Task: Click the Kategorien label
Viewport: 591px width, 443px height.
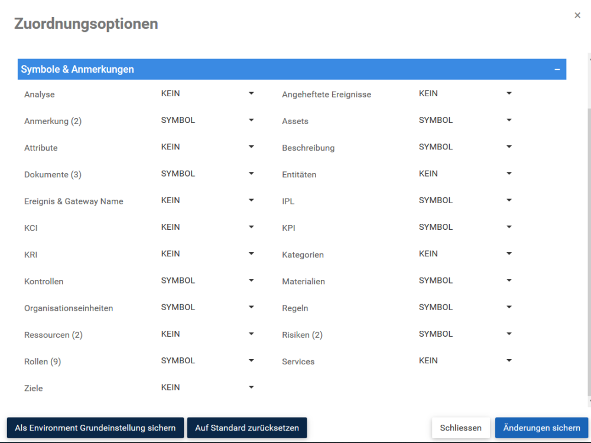Action: [x=303, y=255]
